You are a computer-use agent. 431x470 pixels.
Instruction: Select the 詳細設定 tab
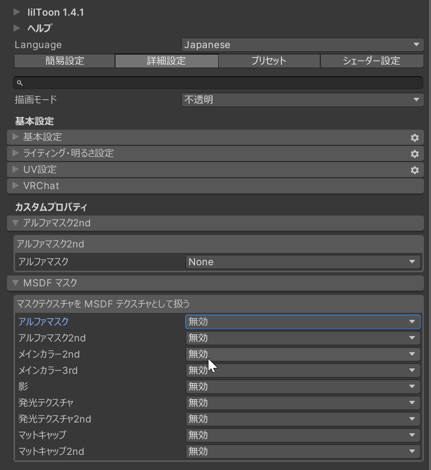(x=166, y=61)
